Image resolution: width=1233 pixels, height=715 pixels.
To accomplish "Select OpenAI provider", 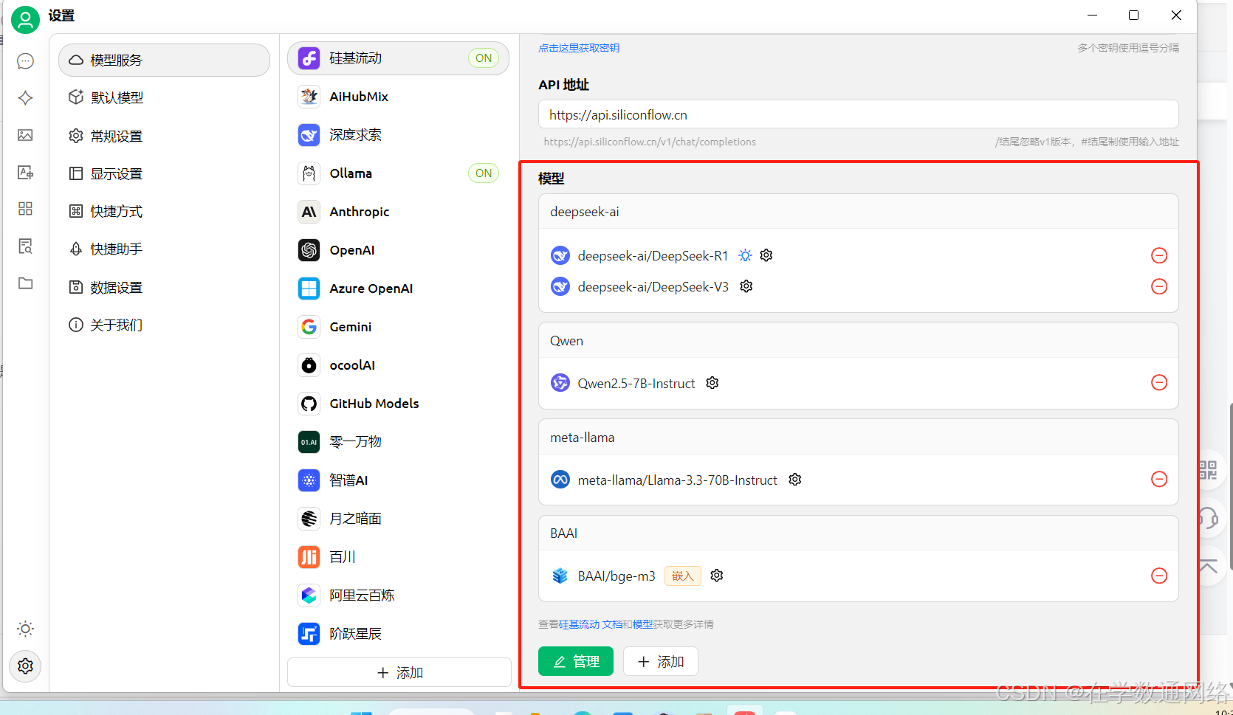I will [399, 250].
